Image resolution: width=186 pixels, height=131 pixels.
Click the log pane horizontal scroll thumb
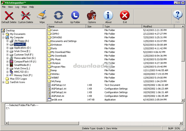pos(44,123)
